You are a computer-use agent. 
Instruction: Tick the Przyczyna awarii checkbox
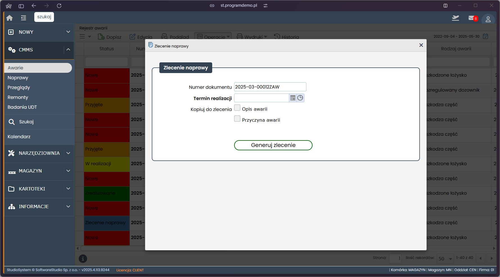point(237,119)
